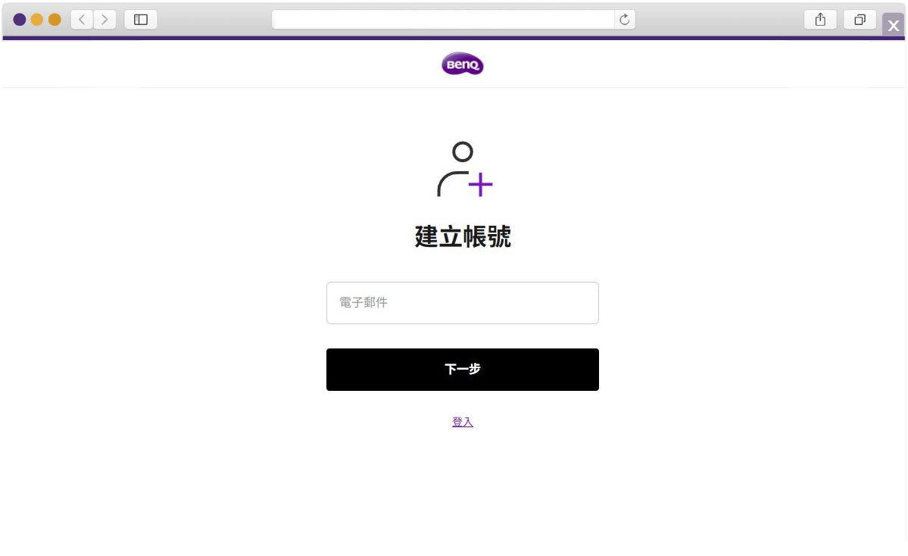The height and width of the screenshot is (556, 908).
Task: Close the overlay with the gray X button
Action: (x=893, y=25)
